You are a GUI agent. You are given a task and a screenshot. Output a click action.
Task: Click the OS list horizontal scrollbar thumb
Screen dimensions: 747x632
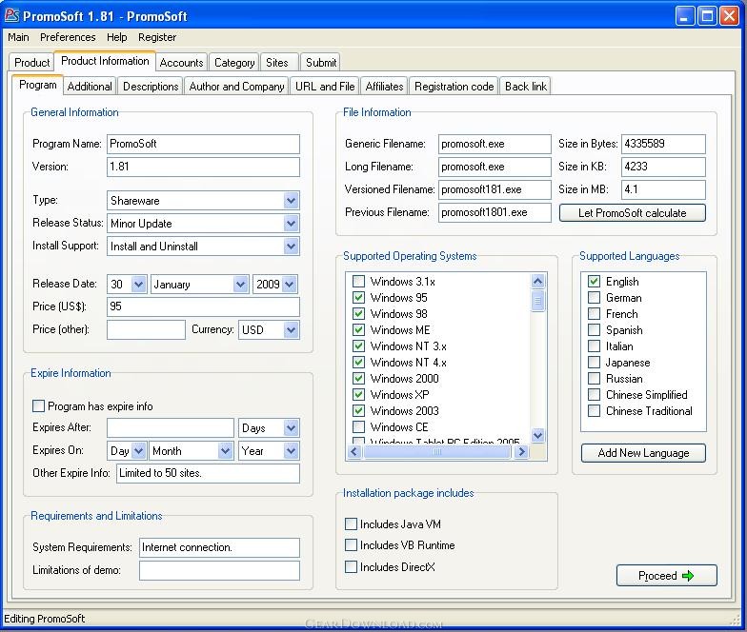[x=436, y=451]
